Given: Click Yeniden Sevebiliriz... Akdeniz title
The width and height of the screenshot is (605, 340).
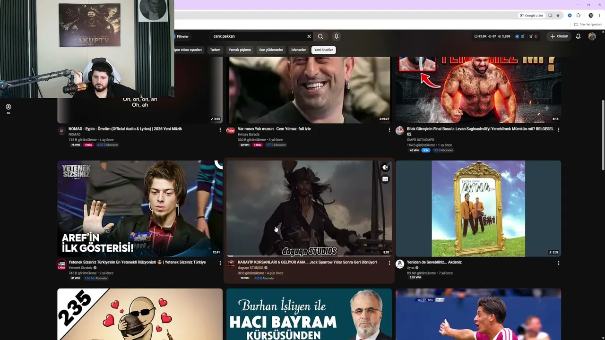Looking at the screenshot, I should click(x=434, y=262).
